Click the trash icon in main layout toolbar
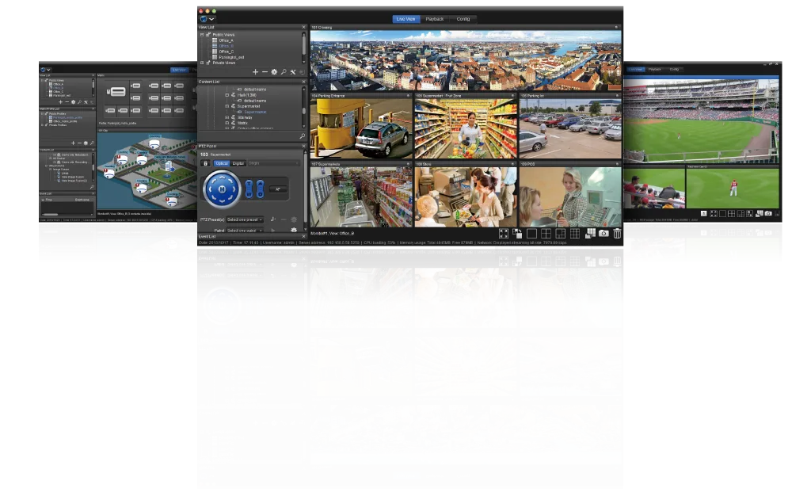The height and width of the screenshot is (496, 811). (x=617, y=234)
